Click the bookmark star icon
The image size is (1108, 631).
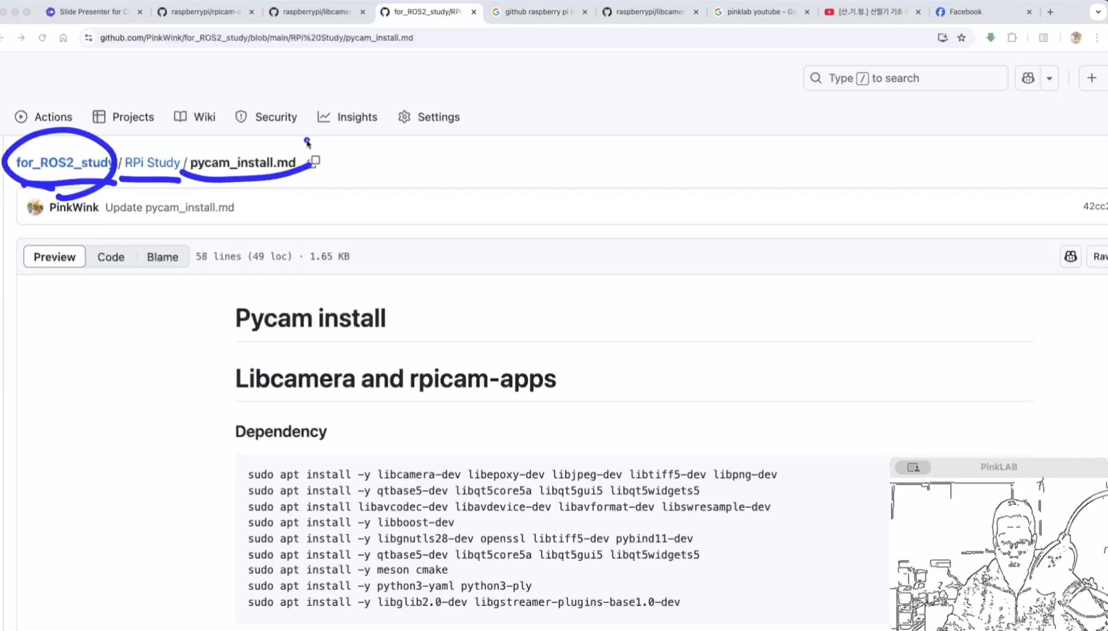point(962,38)
